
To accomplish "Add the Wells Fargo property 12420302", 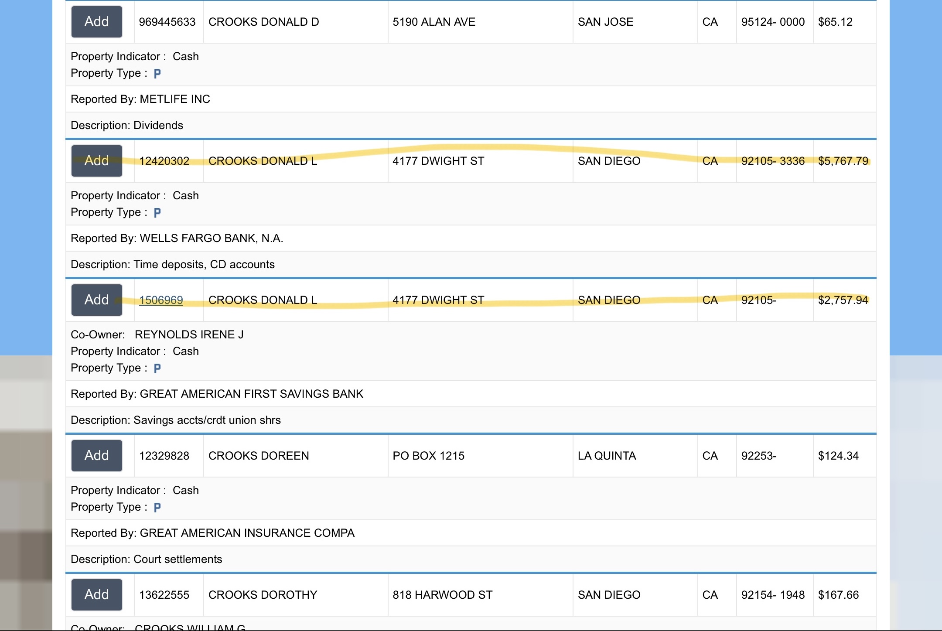I will pos(97,161).
